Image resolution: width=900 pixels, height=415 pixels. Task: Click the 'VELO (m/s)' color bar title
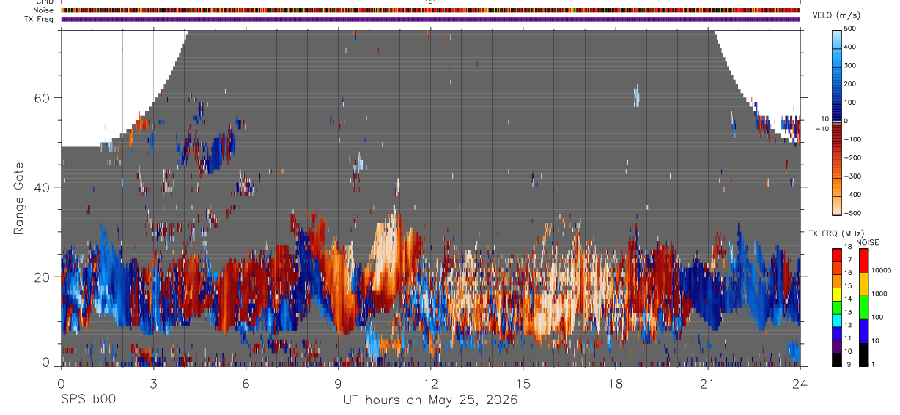tap(836, 15)
